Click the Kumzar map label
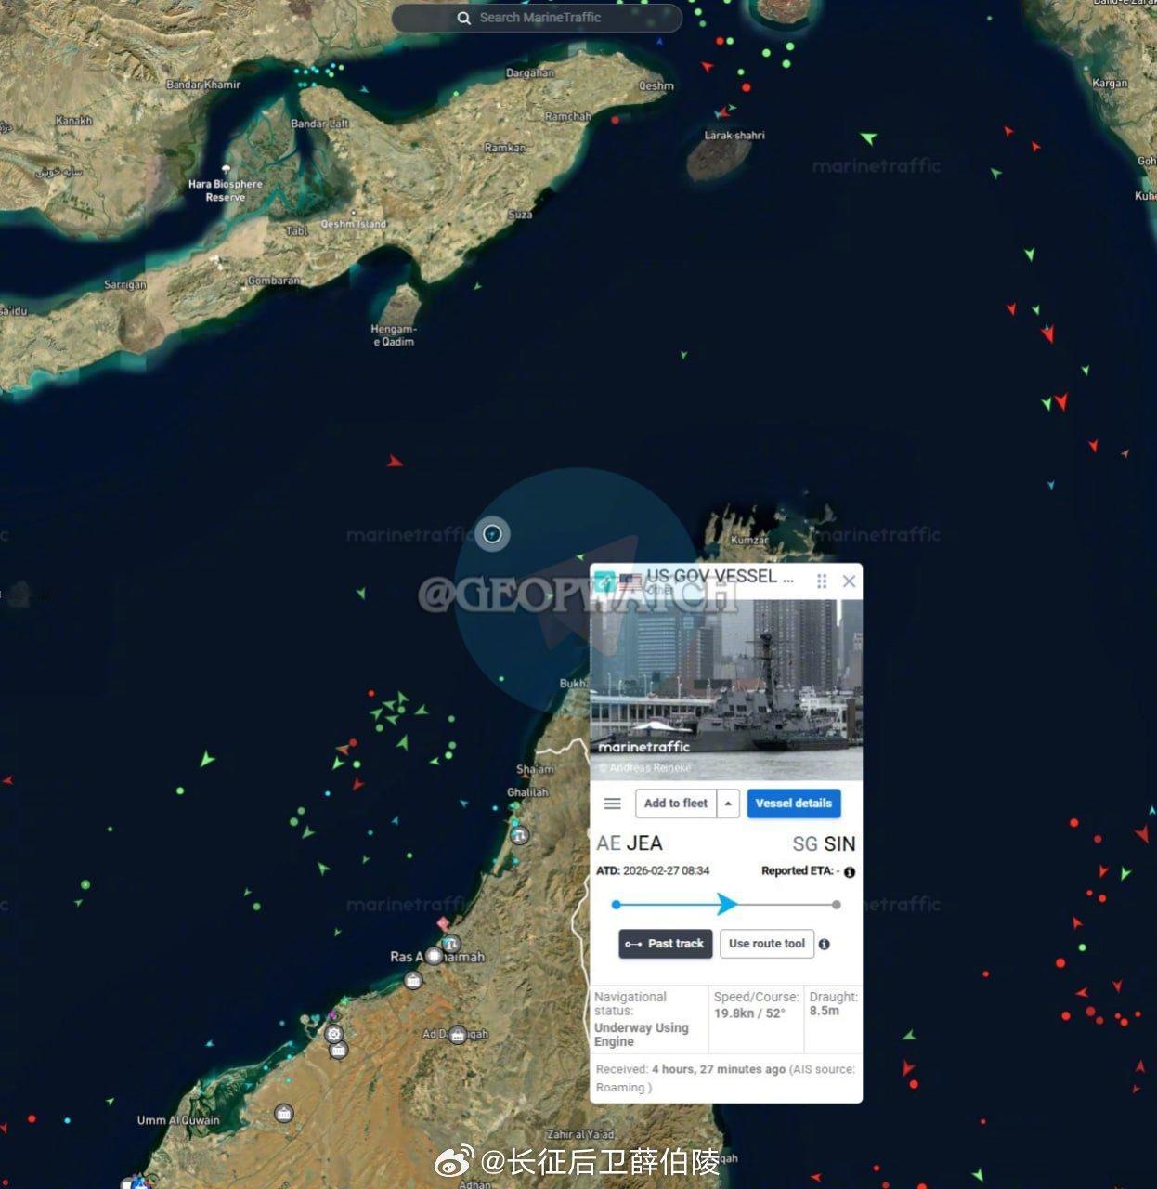 click(x=749, y=540)
